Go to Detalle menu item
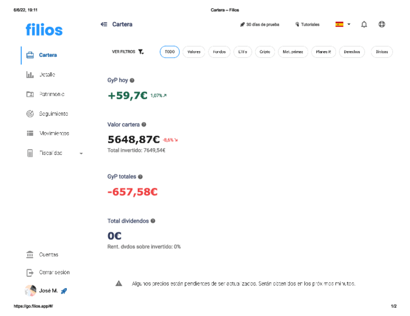The height and width of the screenshot is (316, 410). point(47,75)
